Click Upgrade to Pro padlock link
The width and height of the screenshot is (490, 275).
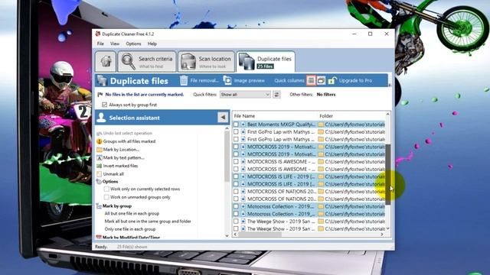tap(350, 81)
